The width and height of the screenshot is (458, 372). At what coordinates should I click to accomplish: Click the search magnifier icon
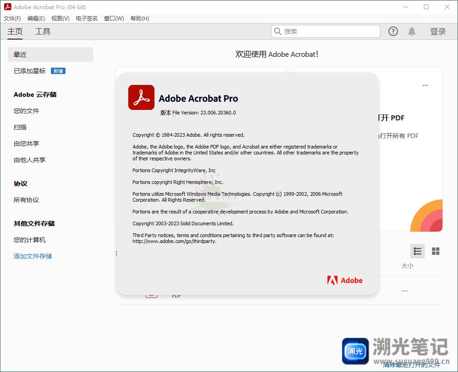pos(278,31)
